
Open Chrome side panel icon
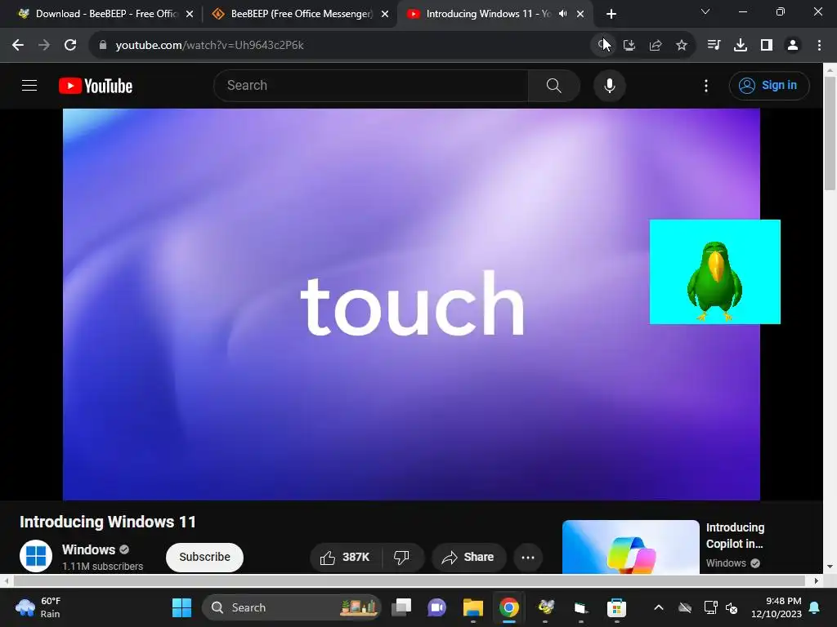(766, 46)
